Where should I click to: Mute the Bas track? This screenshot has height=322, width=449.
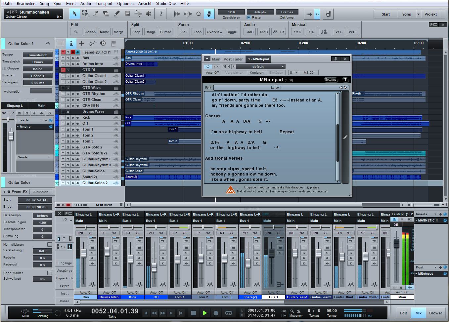(63, 58)
